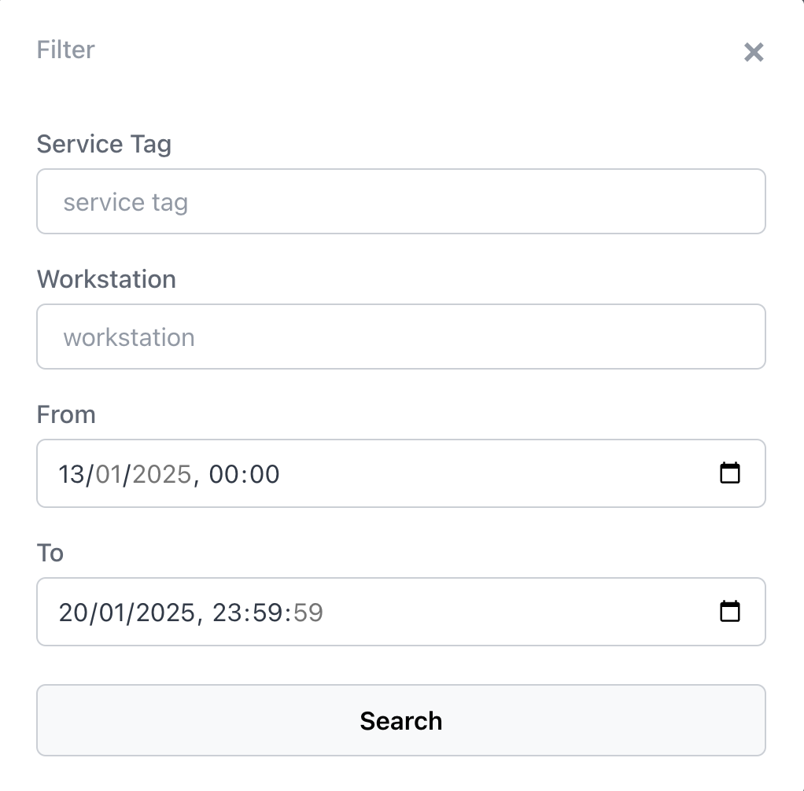This screenshot has width=804, height=791.
Task: Select the seconds segment in To field
Action: 308,613
